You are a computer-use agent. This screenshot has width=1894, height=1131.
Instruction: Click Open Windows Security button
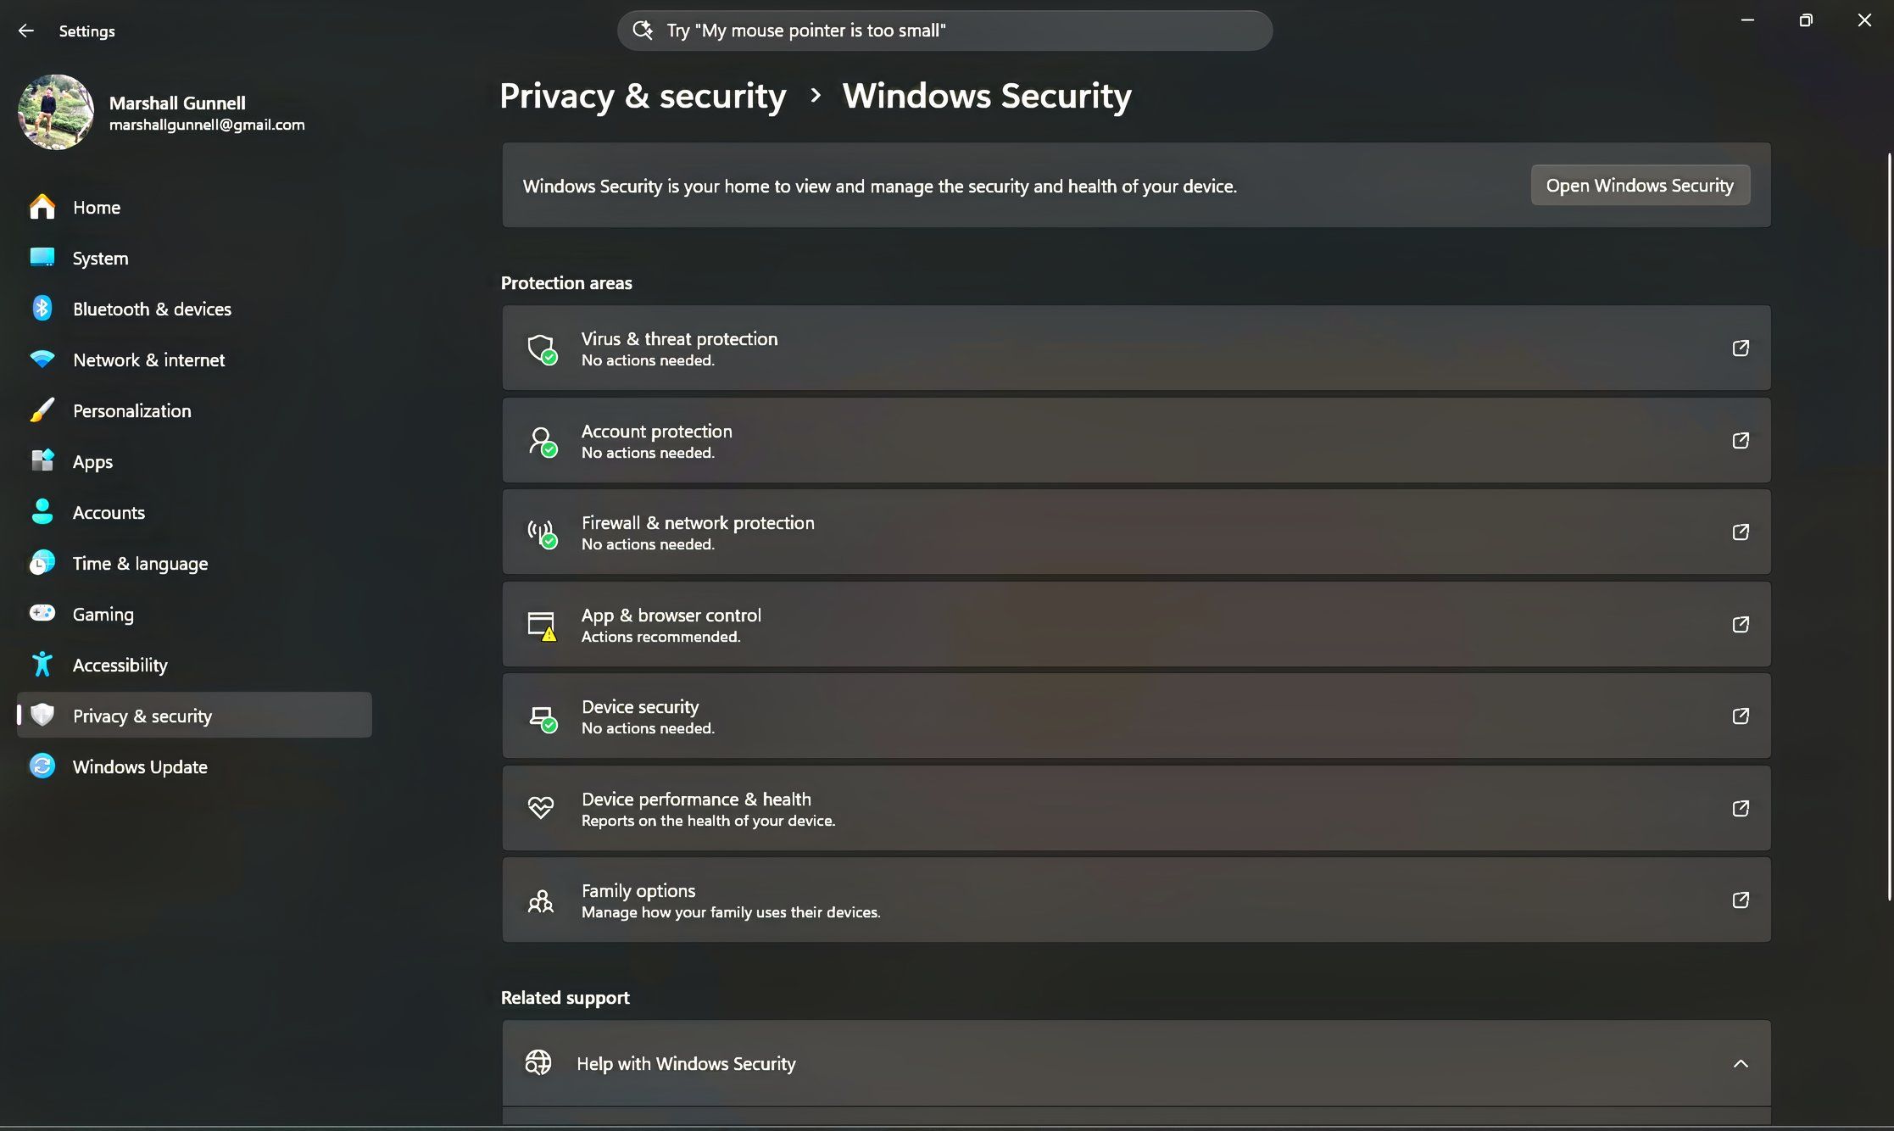1640,185
